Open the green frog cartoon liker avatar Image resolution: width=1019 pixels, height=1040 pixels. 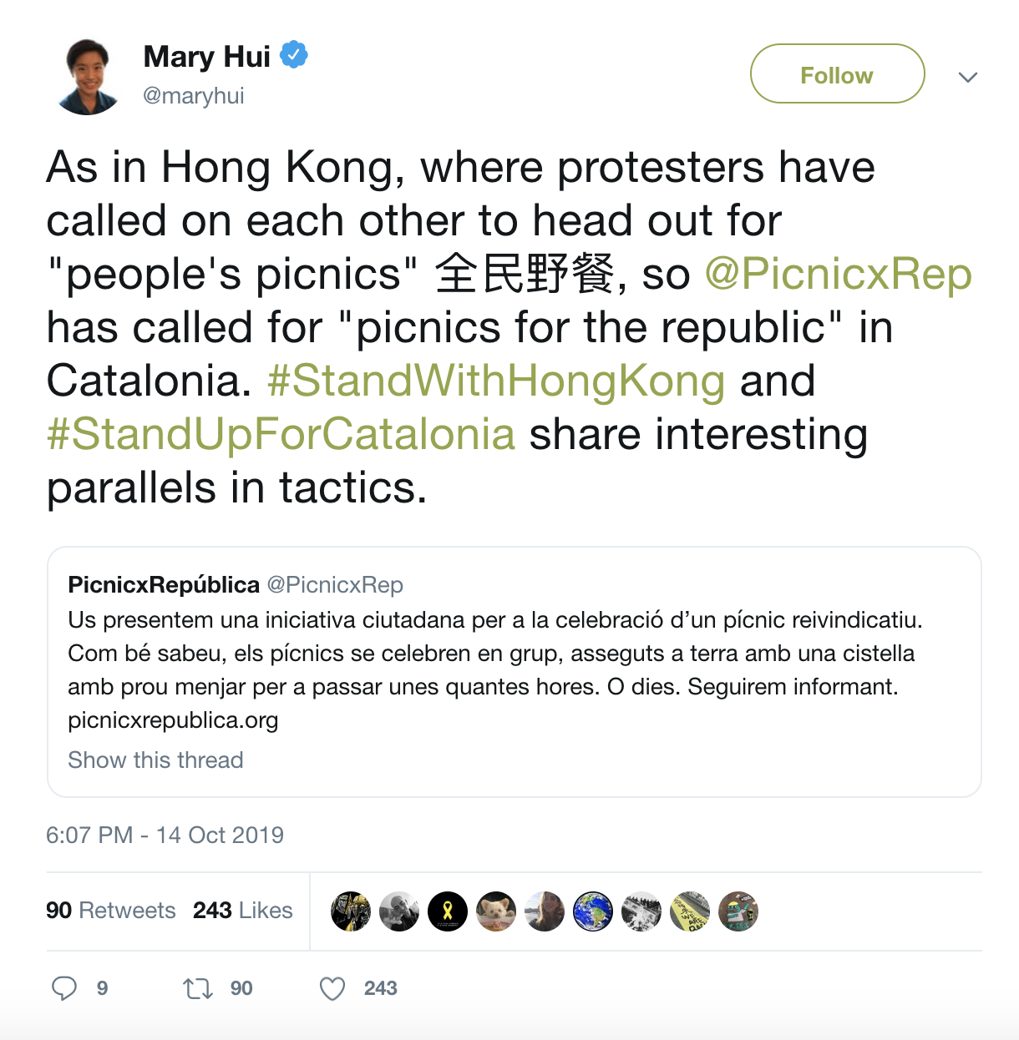click(738, 911)
